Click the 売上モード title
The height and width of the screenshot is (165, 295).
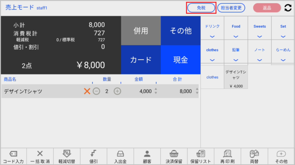(x=19, y=7)
